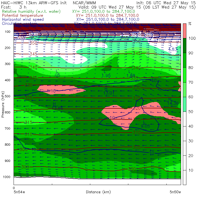197x197 pixels.
Task: Click the '50' label beside the colorbar
Action: click(x=191, y=112)
